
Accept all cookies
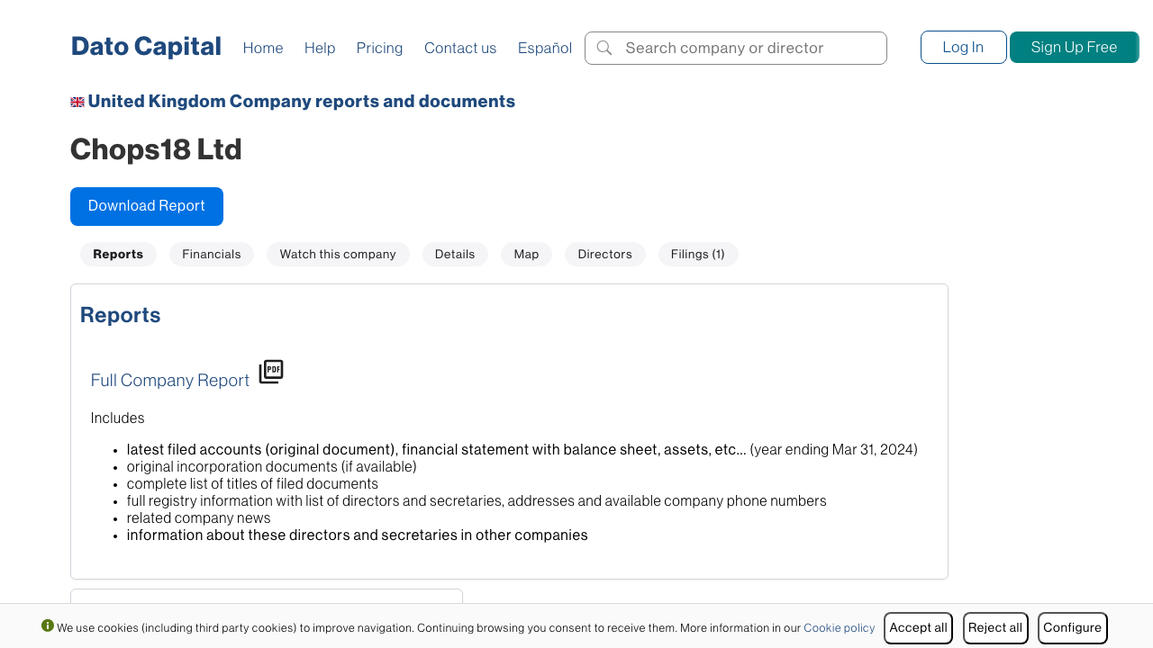coord(918,628)
